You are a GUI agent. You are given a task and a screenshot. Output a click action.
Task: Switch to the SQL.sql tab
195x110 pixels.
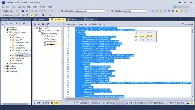[x=89, y=20]
